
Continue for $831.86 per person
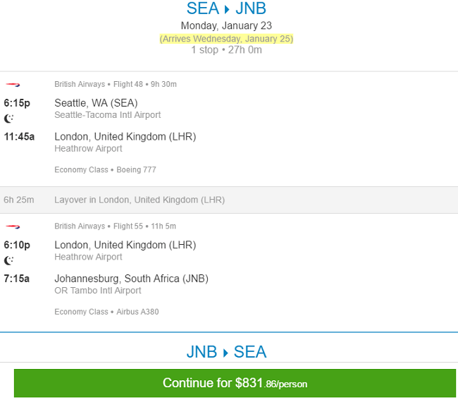click(235, 383)
